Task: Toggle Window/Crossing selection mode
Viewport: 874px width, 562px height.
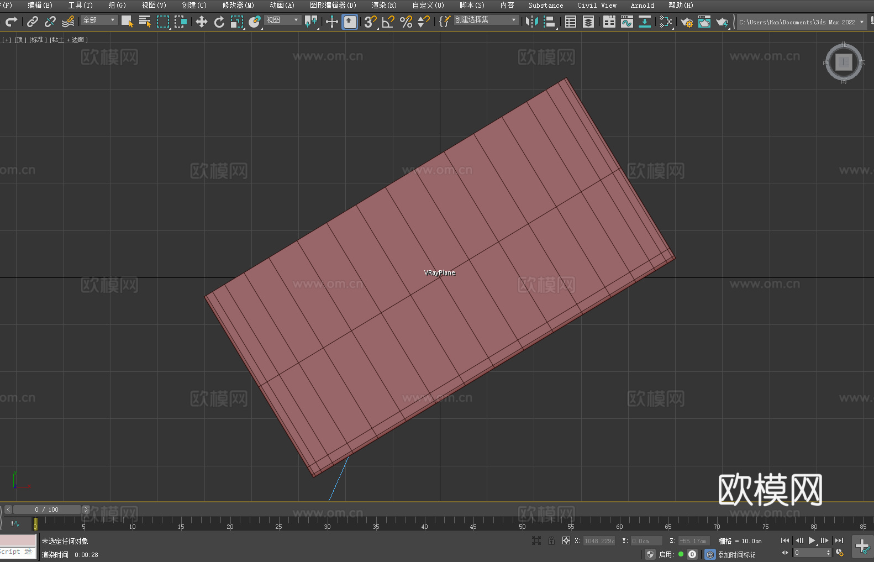Action: point(181,22)
